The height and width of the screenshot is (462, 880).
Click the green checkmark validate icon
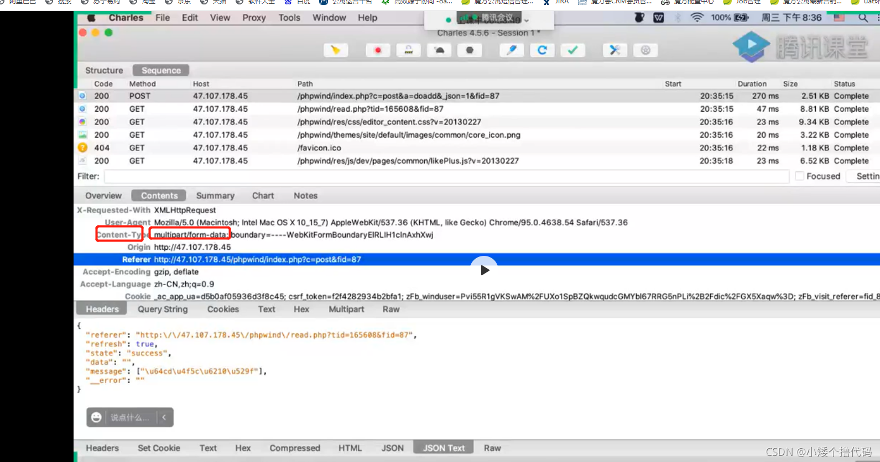[x=572, y=50]
